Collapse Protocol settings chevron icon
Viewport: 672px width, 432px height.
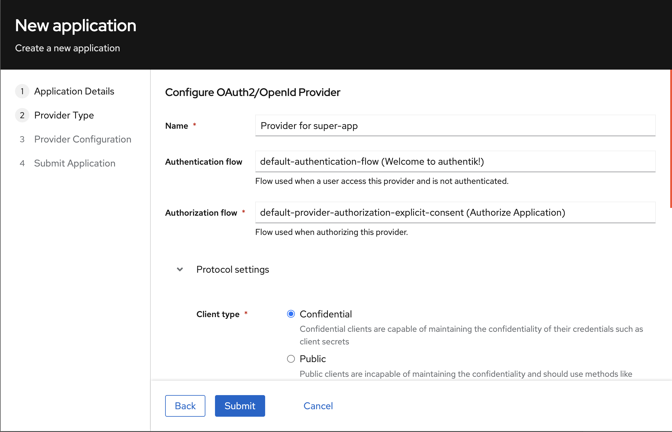pyautogui.click(x=180, y=269)
